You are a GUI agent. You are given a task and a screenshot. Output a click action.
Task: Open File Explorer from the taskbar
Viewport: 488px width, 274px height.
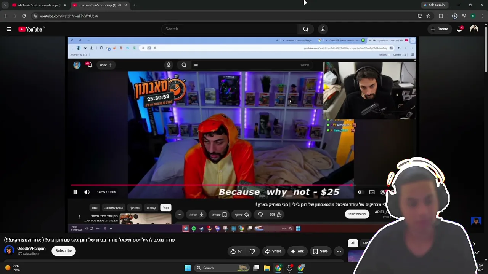pos(267,268)
